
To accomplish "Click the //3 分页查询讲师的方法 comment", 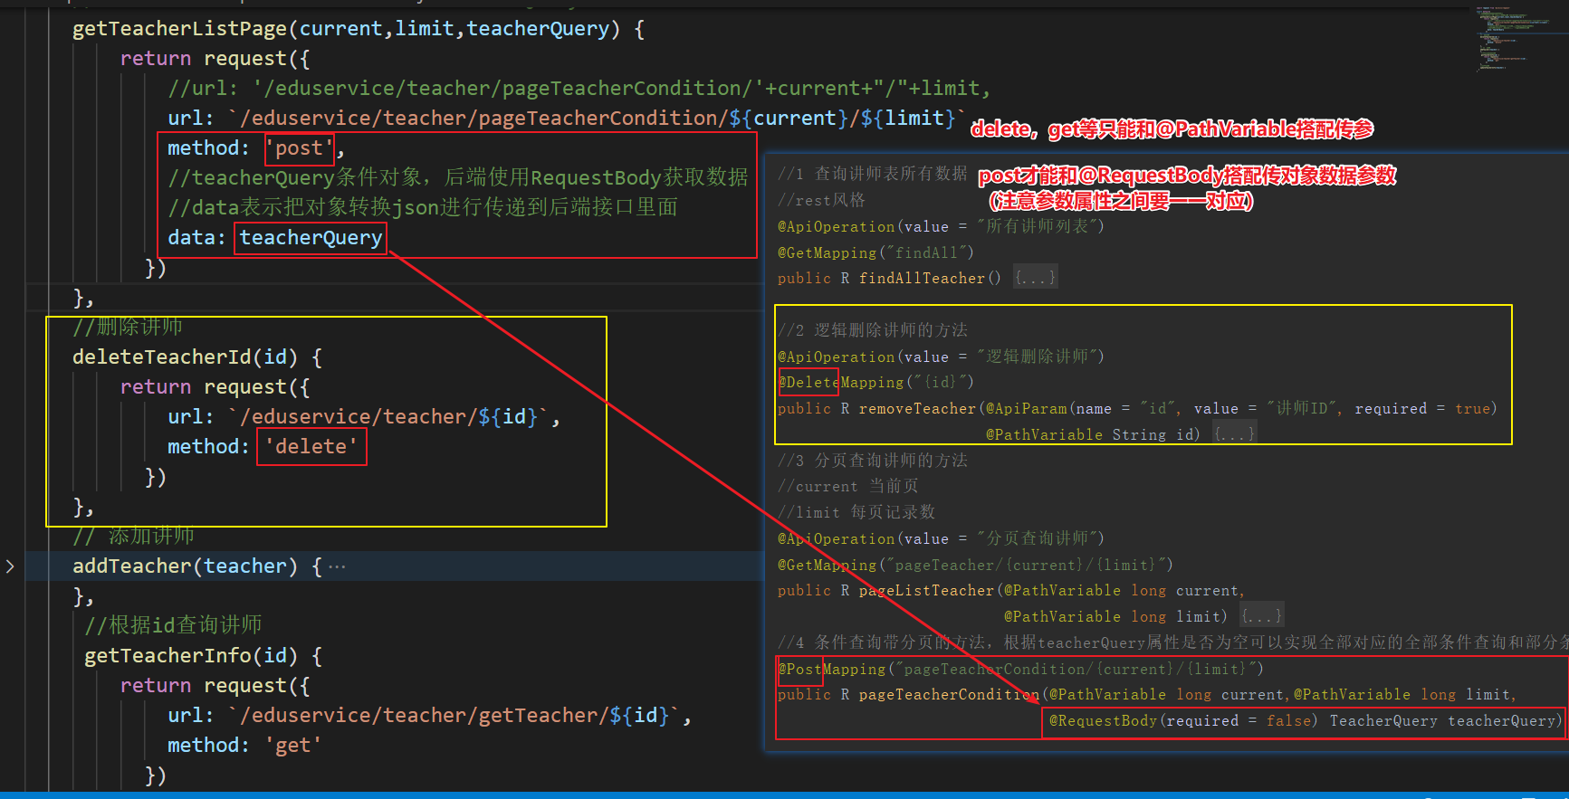I will pyautogui.click(x=873, y=461).
